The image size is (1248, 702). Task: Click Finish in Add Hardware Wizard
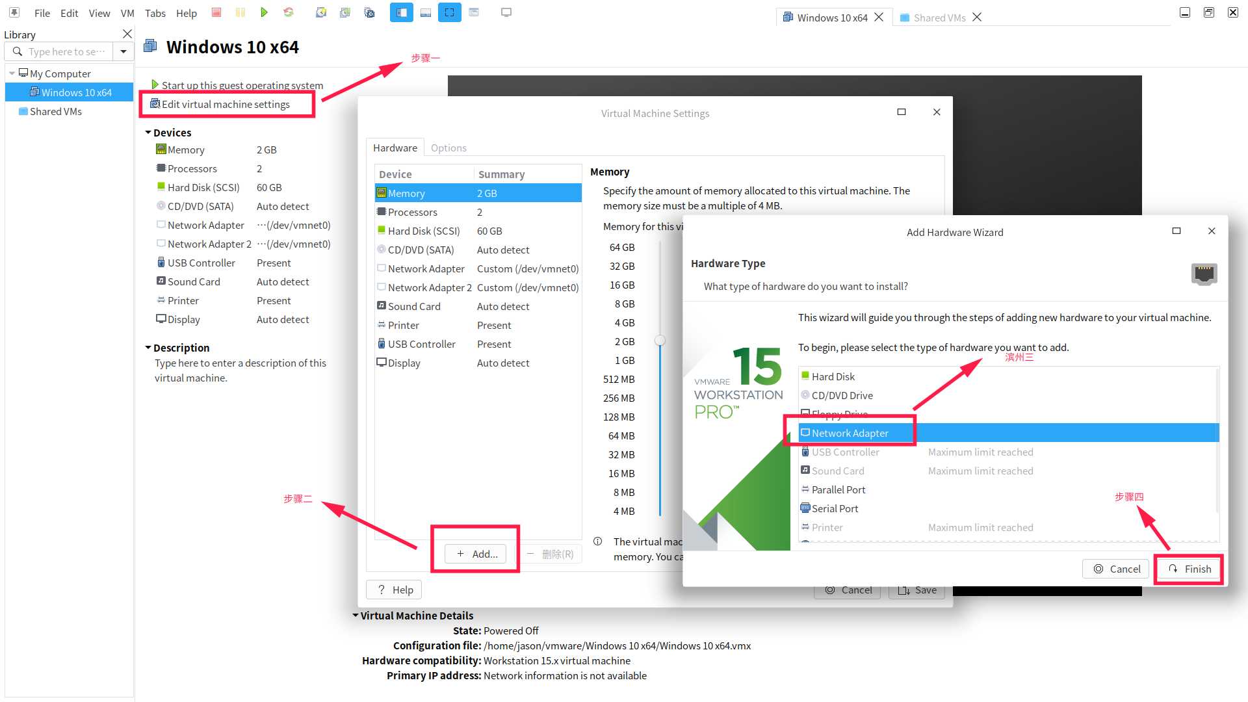pyautogui.click(x=1188, y=569)
